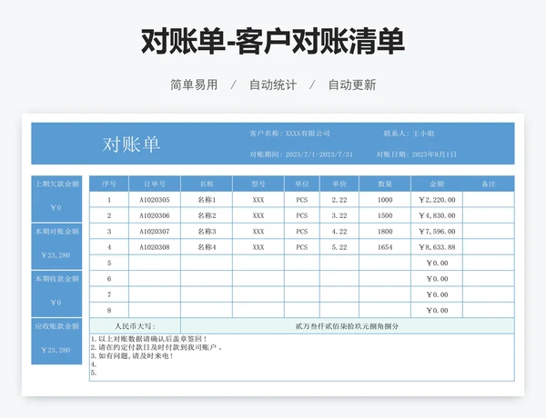The height and width of the screenshot is (418, 546).
Task: Select unit price cell 2.22
Action: [x=339, y=200]
